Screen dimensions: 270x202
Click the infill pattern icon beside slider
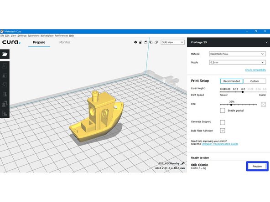pos(263,104)
